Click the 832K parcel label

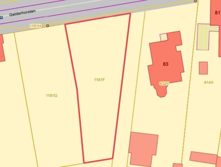pos(164,83)
